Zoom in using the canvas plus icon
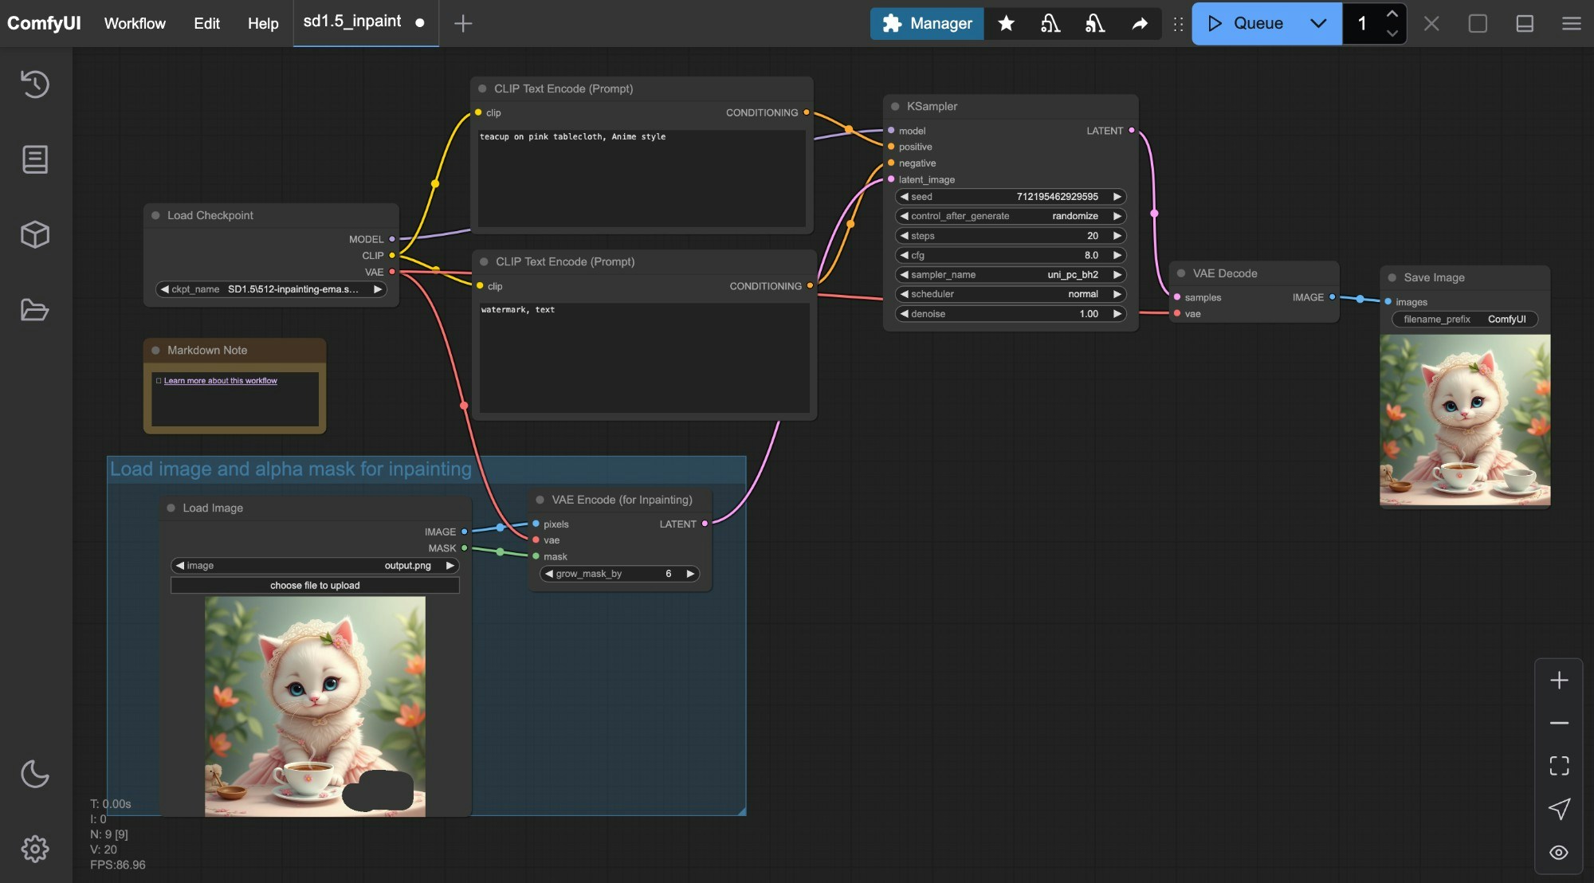This screenshot has width=1594, height=883. tap(1560, 680)
